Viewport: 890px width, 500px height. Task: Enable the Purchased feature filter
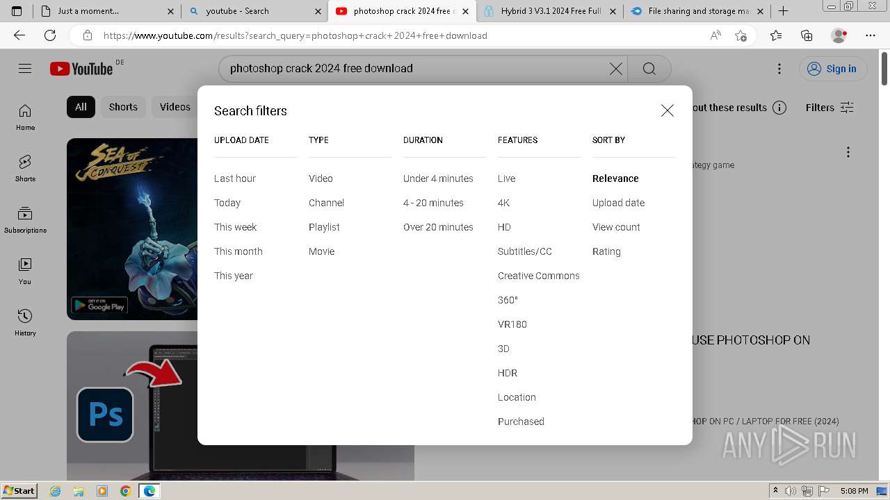click(x=521, y=422)
